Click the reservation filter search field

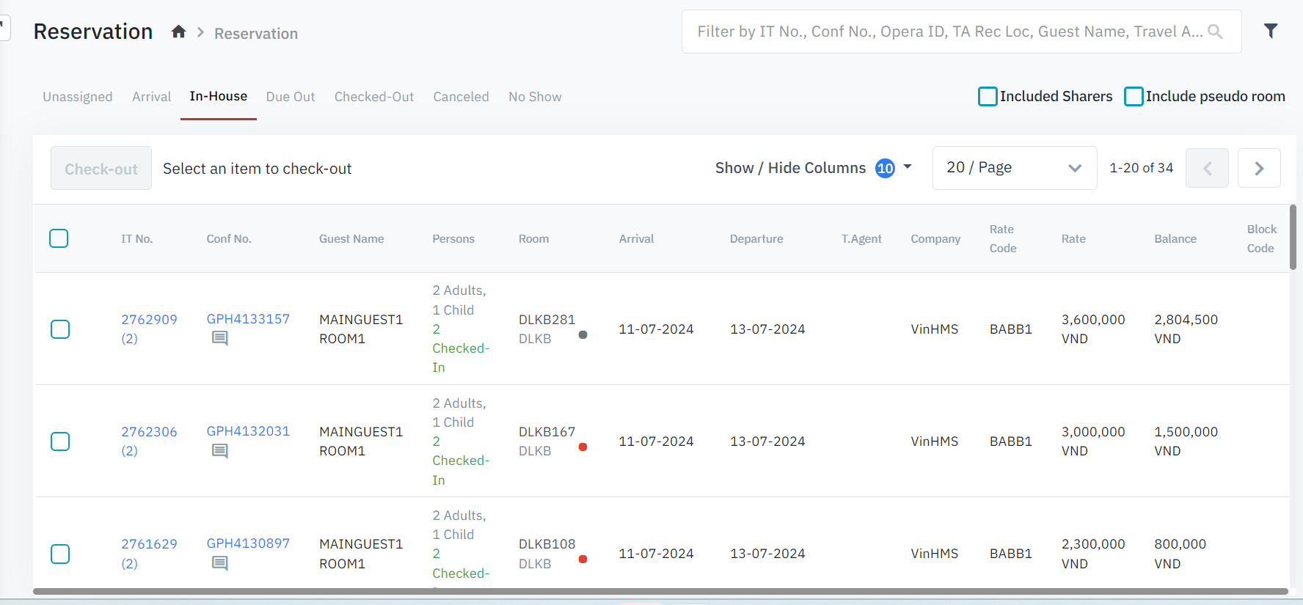[946, 32]
